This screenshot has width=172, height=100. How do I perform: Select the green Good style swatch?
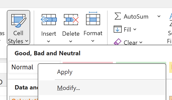pos(141,63)
